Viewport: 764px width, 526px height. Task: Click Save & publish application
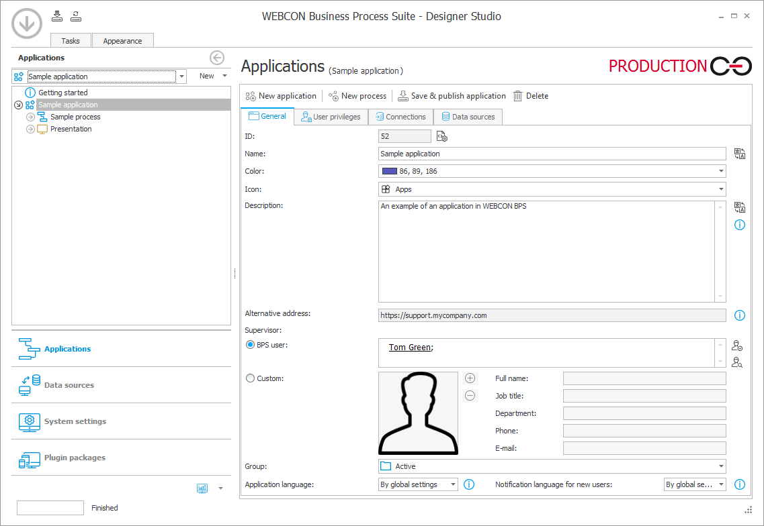click(x=452, y=96)
